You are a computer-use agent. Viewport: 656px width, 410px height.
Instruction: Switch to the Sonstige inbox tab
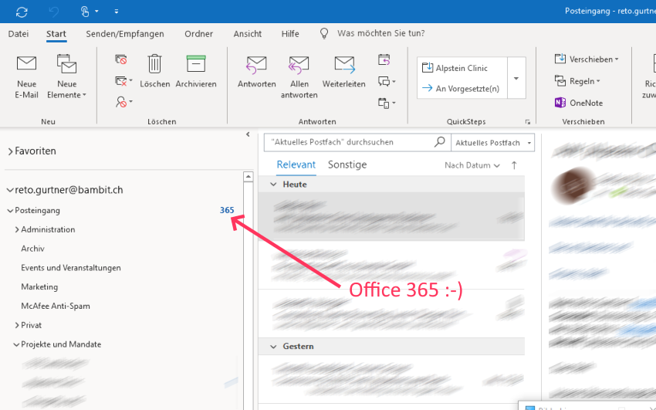(347, 164)
